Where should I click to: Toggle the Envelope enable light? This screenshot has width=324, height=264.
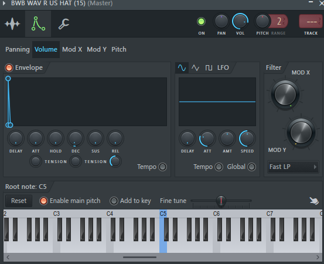(9, 67)
